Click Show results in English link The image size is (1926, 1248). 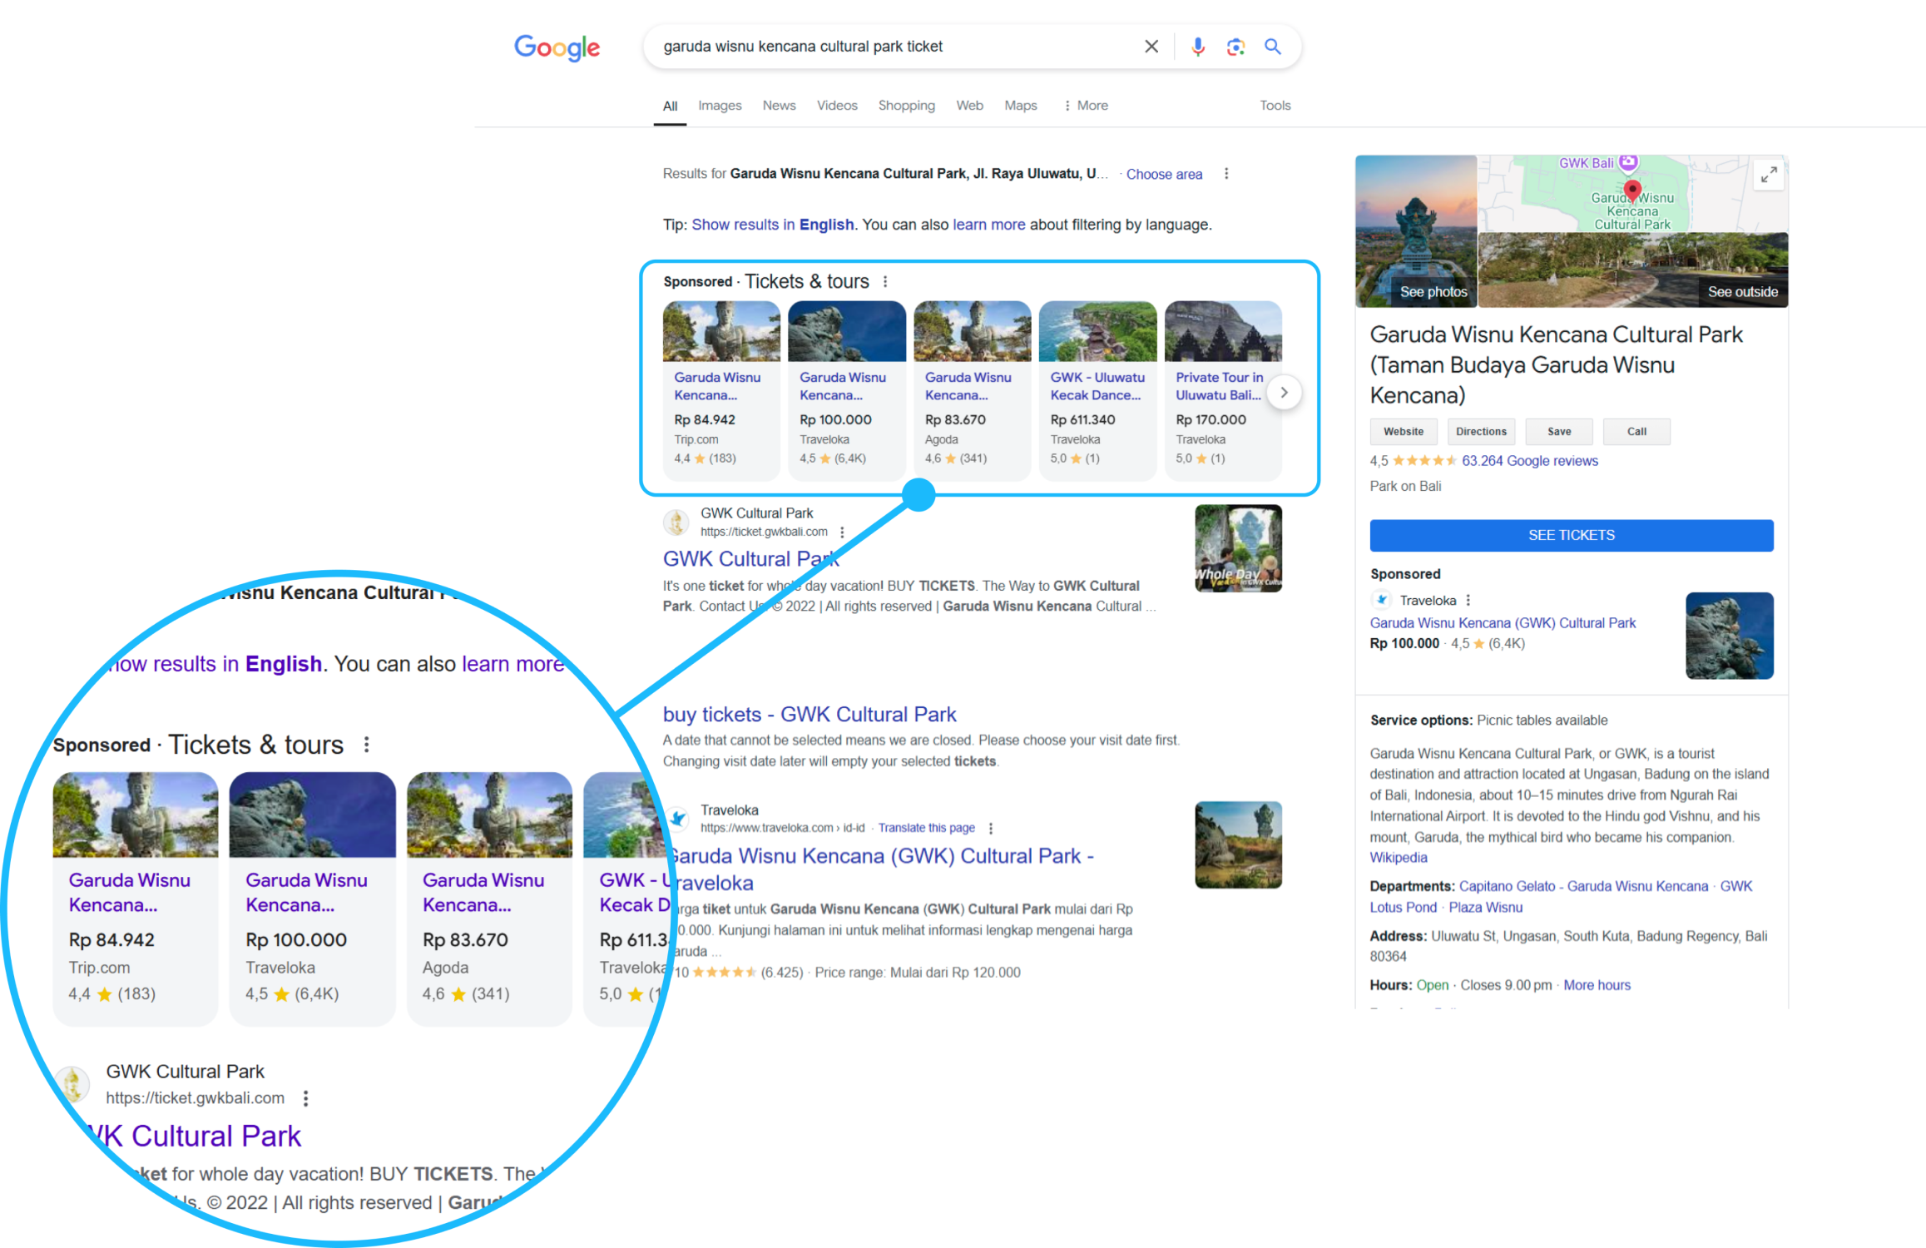pyautogui.click(x=773, y=225)
